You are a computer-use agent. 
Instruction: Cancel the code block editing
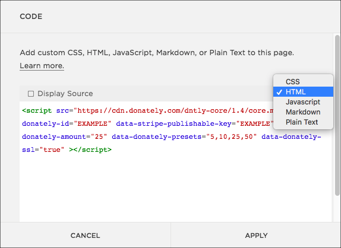click(86, 236)
